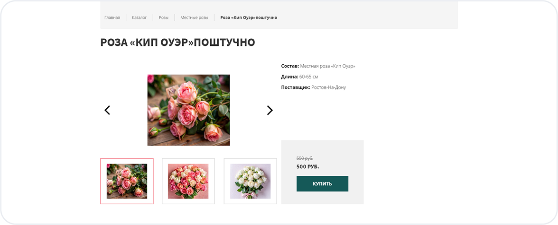Select the first thumbnail with pink roses
The width and height of the screenshot is (558, 225).
(127, 181)
